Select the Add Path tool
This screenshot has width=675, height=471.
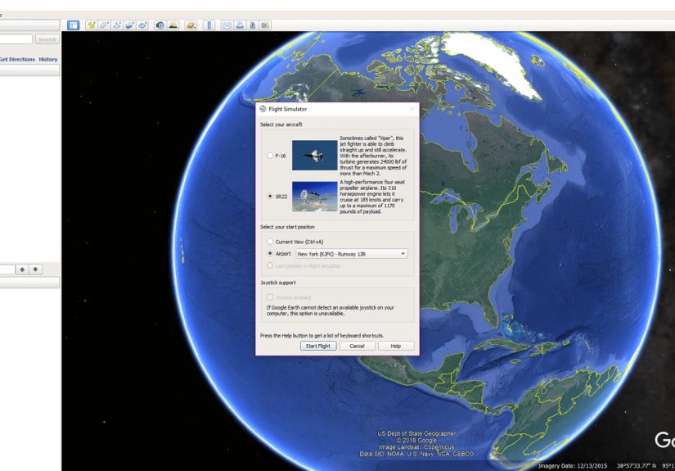click(x=117, y=25)
